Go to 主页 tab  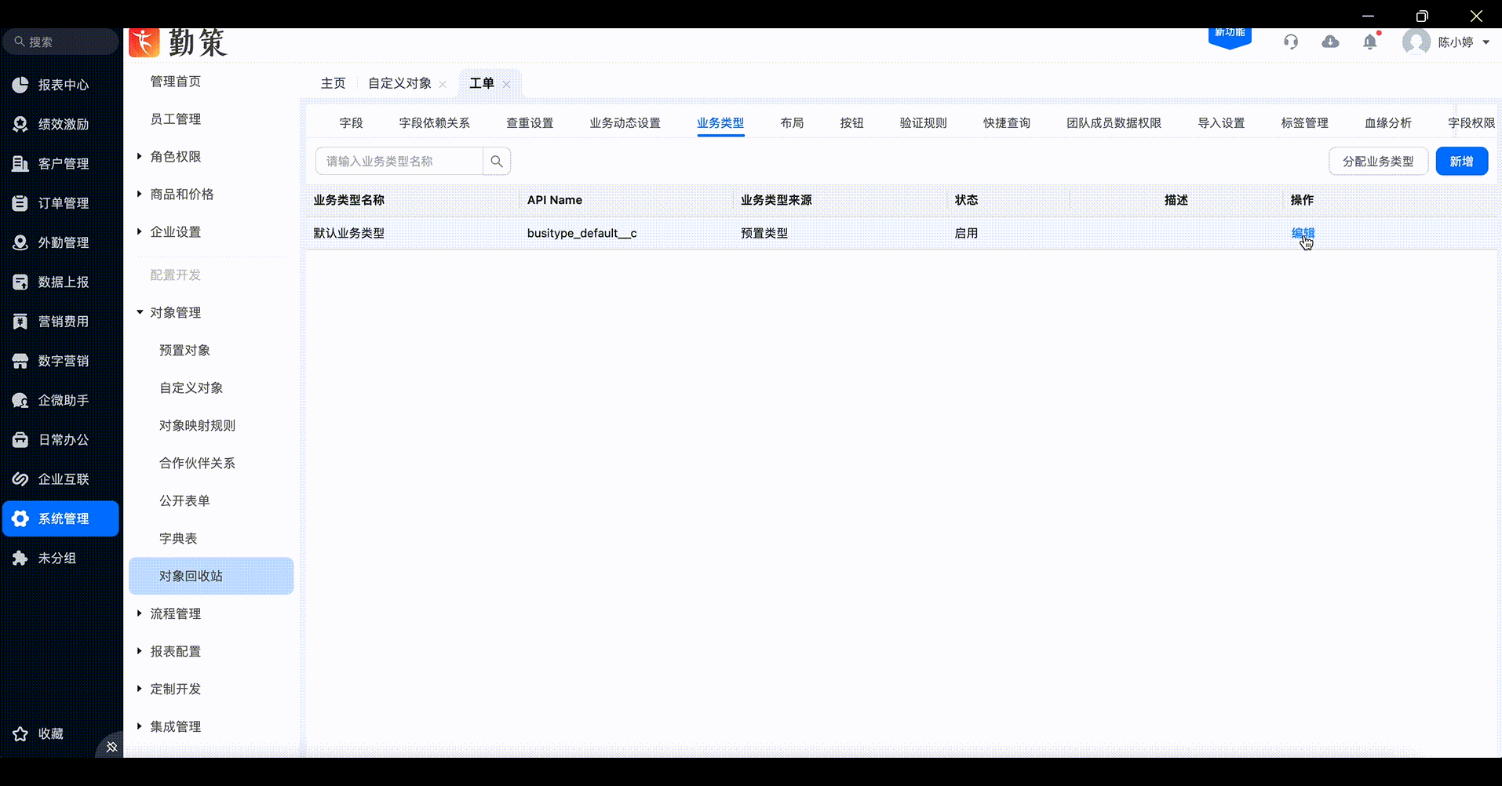(333, 83)
